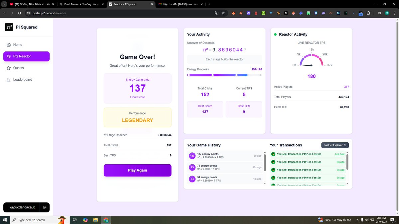
Task: Open the Home page in sidebar
Action: pos(26,45)
